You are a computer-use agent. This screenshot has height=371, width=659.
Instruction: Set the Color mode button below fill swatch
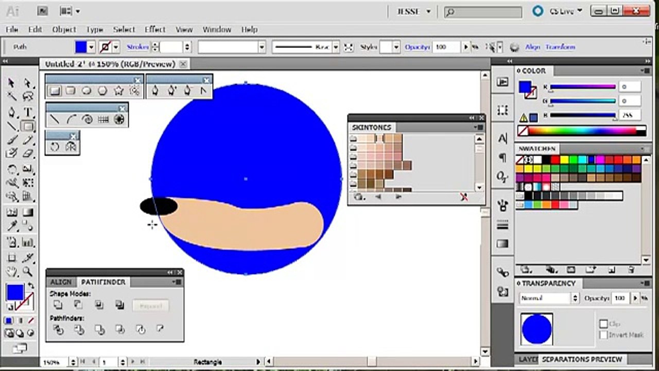click(x=9, y=321)
